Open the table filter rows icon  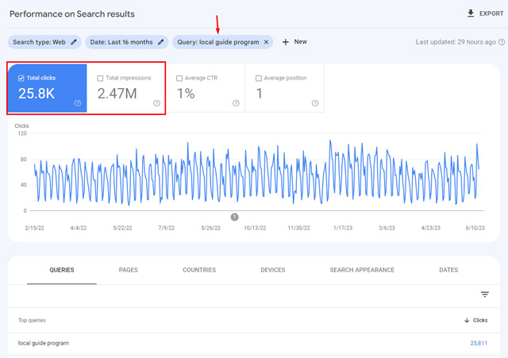[485, 294]
